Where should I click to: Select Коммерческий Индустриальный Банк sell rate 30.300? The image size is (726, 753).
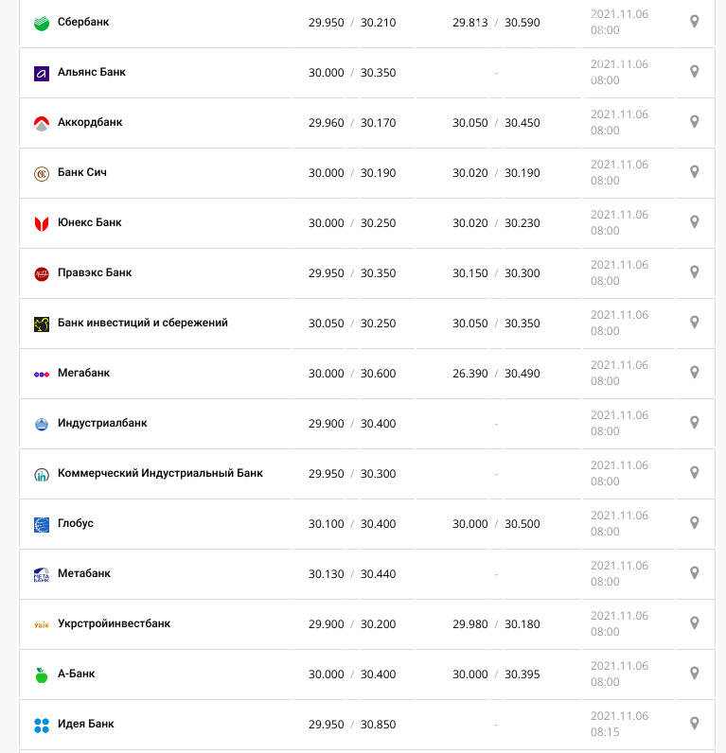[379, 474]
